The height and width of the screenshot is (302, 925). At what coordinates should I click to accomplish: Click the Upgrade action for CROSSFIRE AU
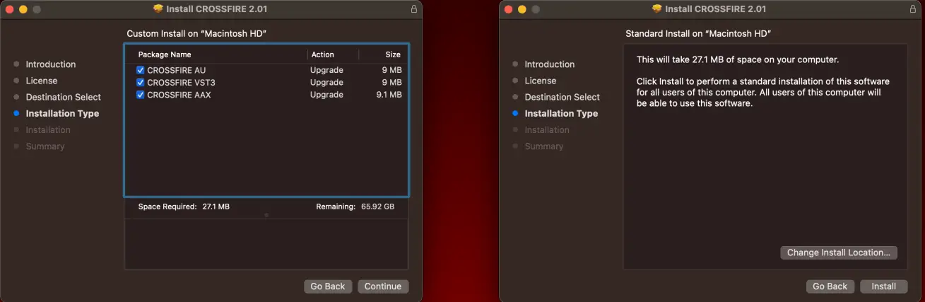326,70
